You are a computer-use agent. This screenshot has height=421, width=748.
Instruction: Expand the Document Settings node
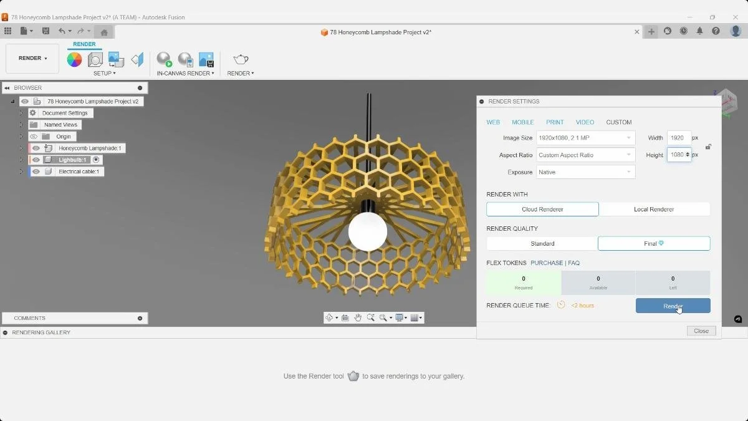(x=21, y=113)
